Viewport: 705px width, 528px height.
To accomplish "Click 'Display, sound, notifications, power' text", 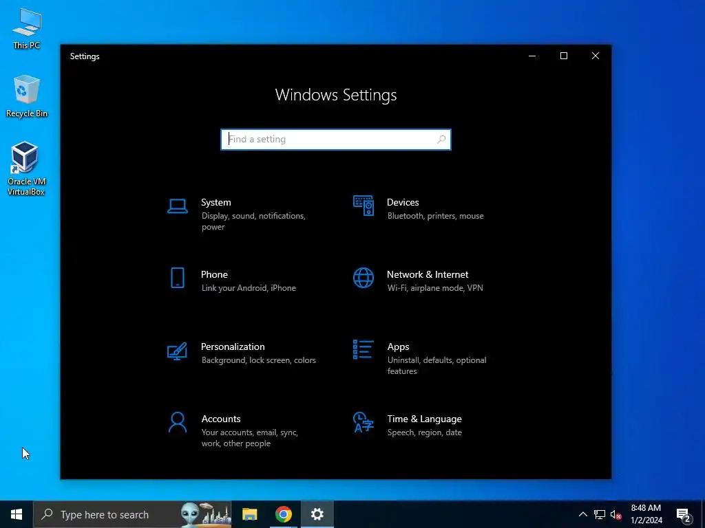I will (253, 221).
